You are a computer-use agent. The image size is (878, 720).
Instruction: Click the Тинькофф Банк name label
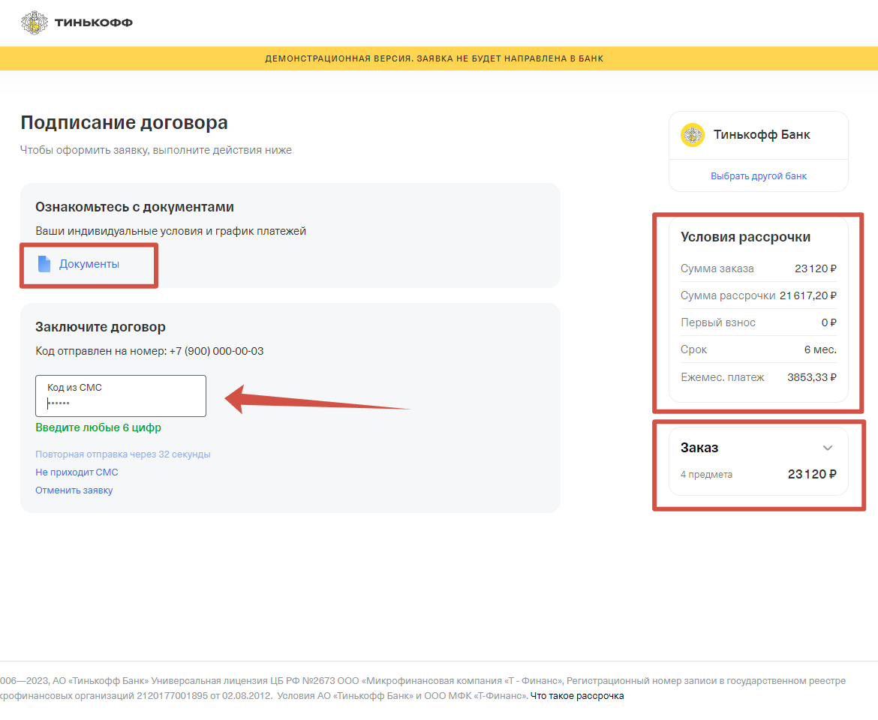pos(762,135)
